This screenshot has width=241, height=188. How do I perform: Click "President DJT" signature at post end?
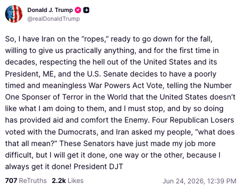(x=99, y=166)
